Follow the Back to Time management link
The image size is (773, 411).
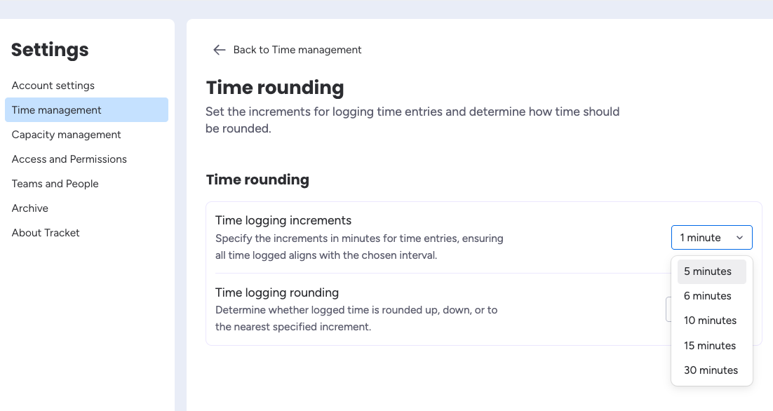point(297,50)
